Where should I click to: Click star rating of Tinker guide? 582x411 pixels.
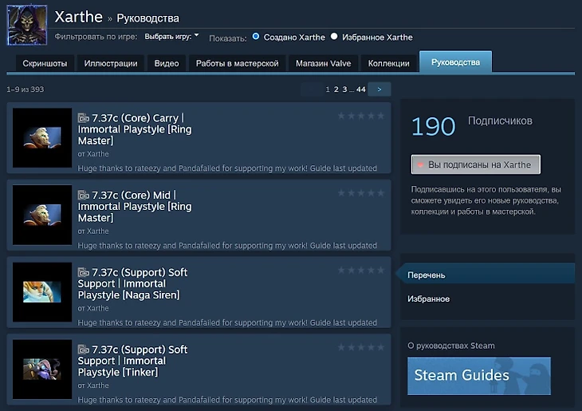click(361, 348)
